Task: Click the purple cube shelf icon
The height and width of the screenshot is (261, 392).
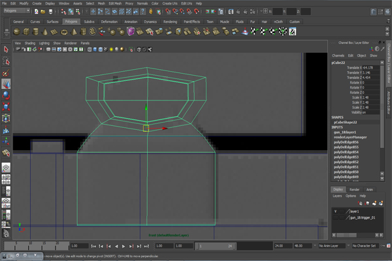Action: tap(131, 31)
